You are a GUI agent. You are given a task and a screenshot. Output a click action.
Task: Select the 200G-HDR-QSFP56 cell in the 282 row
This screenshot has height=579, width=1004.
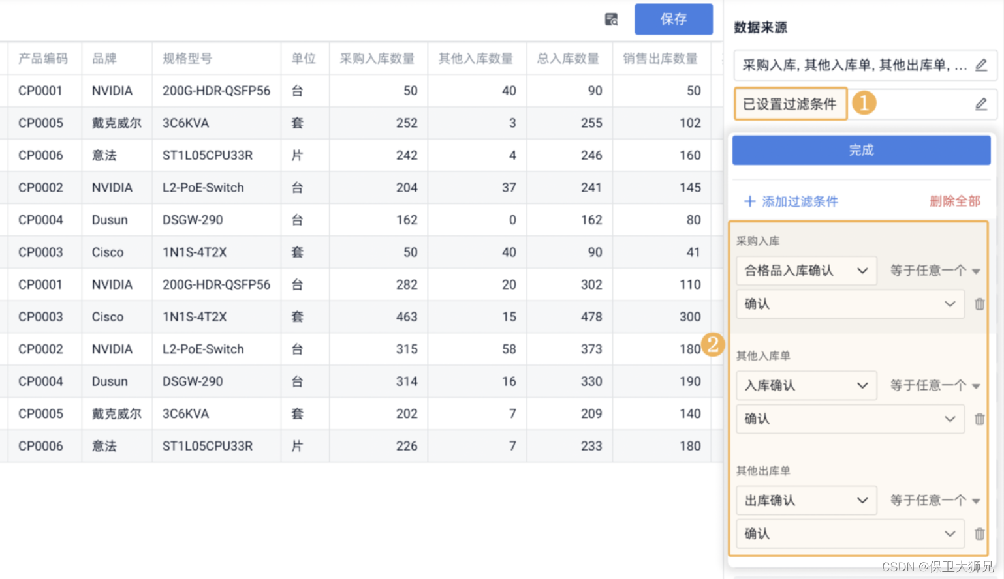[x=217, y=284]
